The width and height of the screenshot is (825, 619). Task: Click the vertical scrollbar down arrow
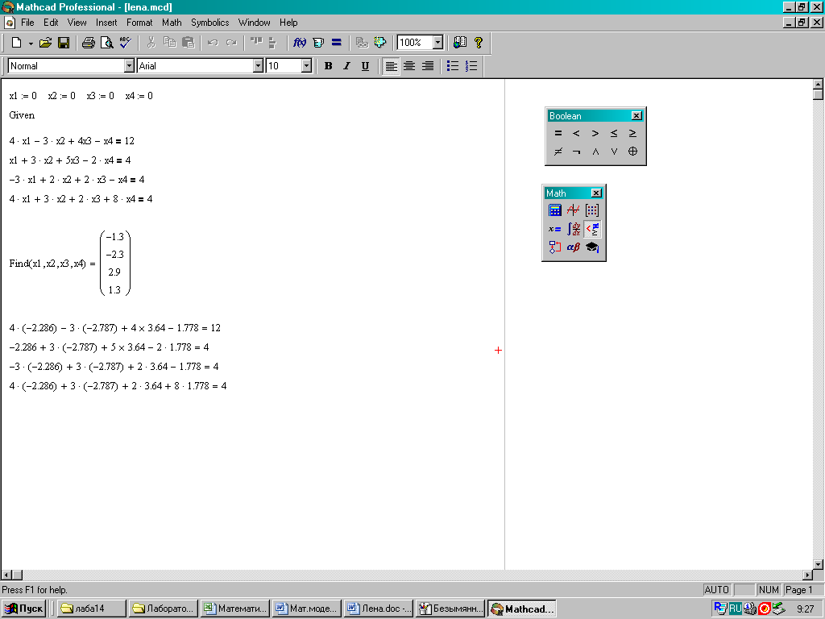click(x=818, y=563)
